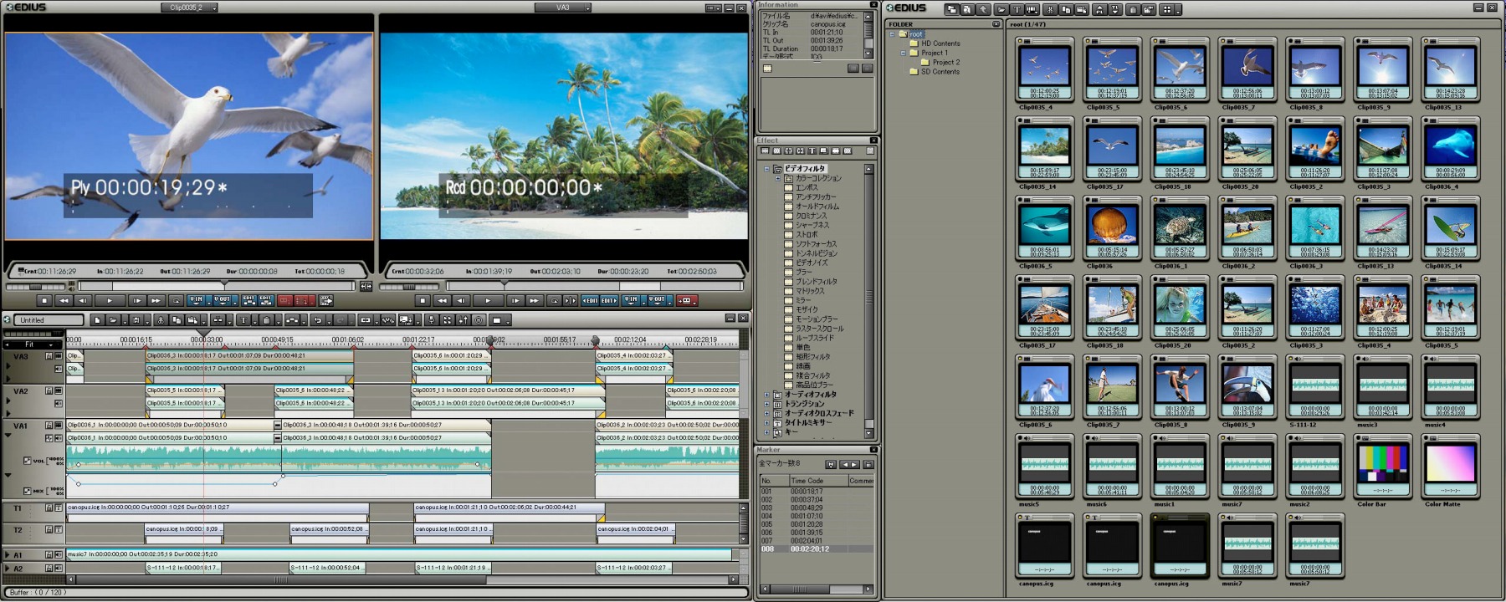
Task: Toggle the lock on track VA3
Action: pyautogui.click(x=49, y=356)
